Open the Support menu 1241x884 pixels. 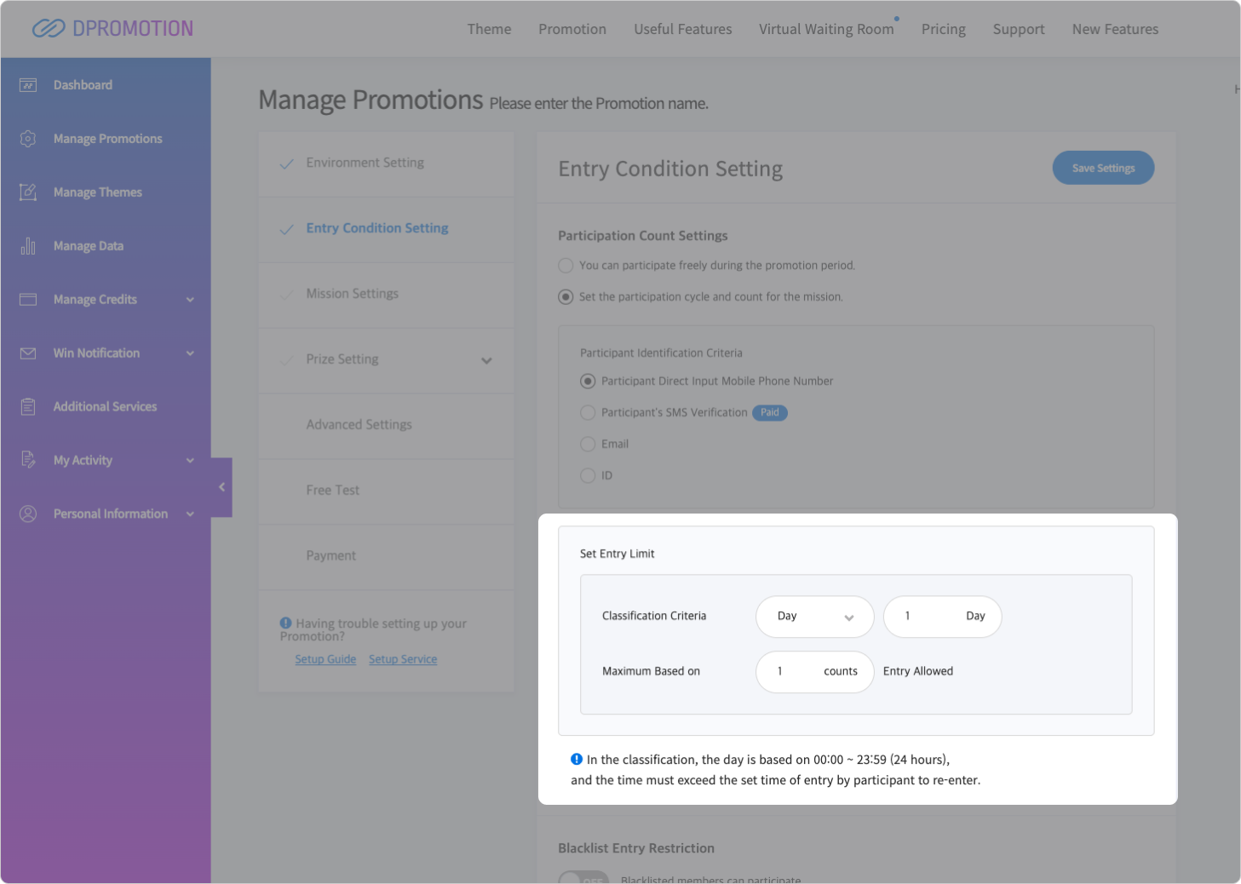pyautogui.click(x=1019, y=29)
